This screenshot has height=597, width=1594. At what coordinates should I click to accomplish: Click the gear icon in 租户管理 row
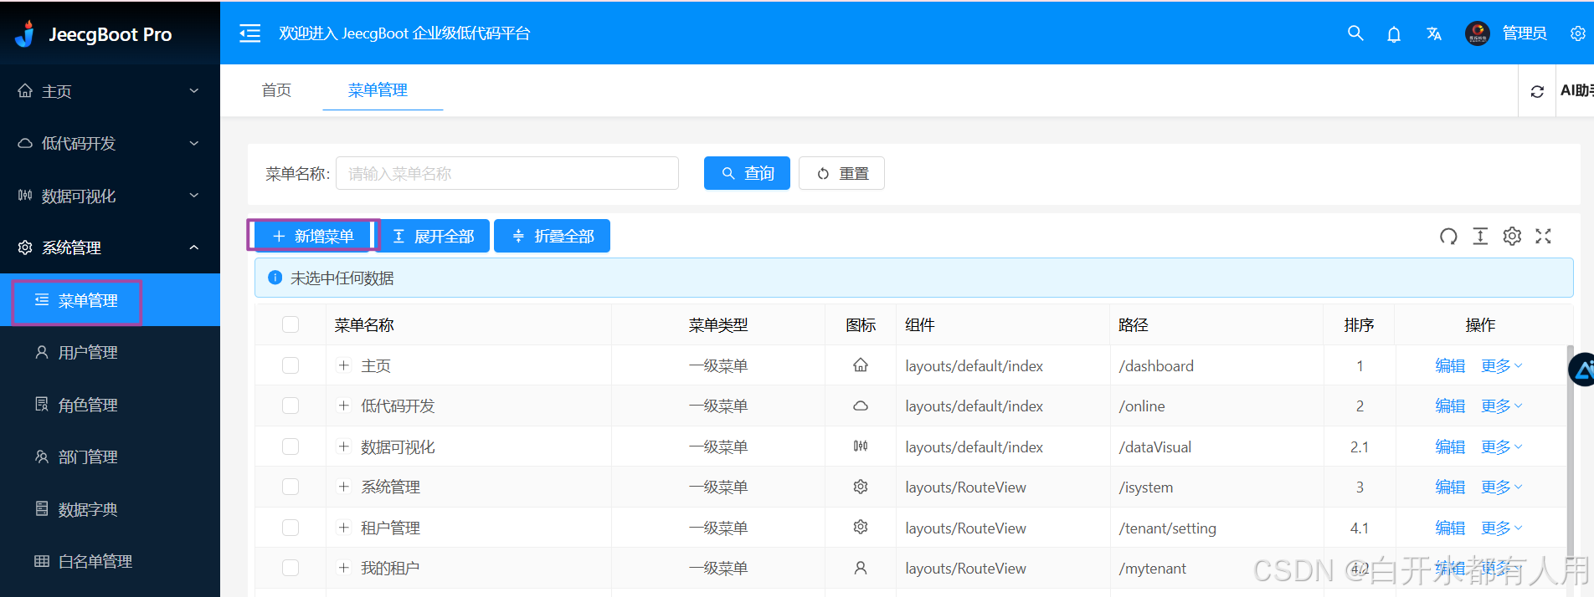(x=861, y=528)
